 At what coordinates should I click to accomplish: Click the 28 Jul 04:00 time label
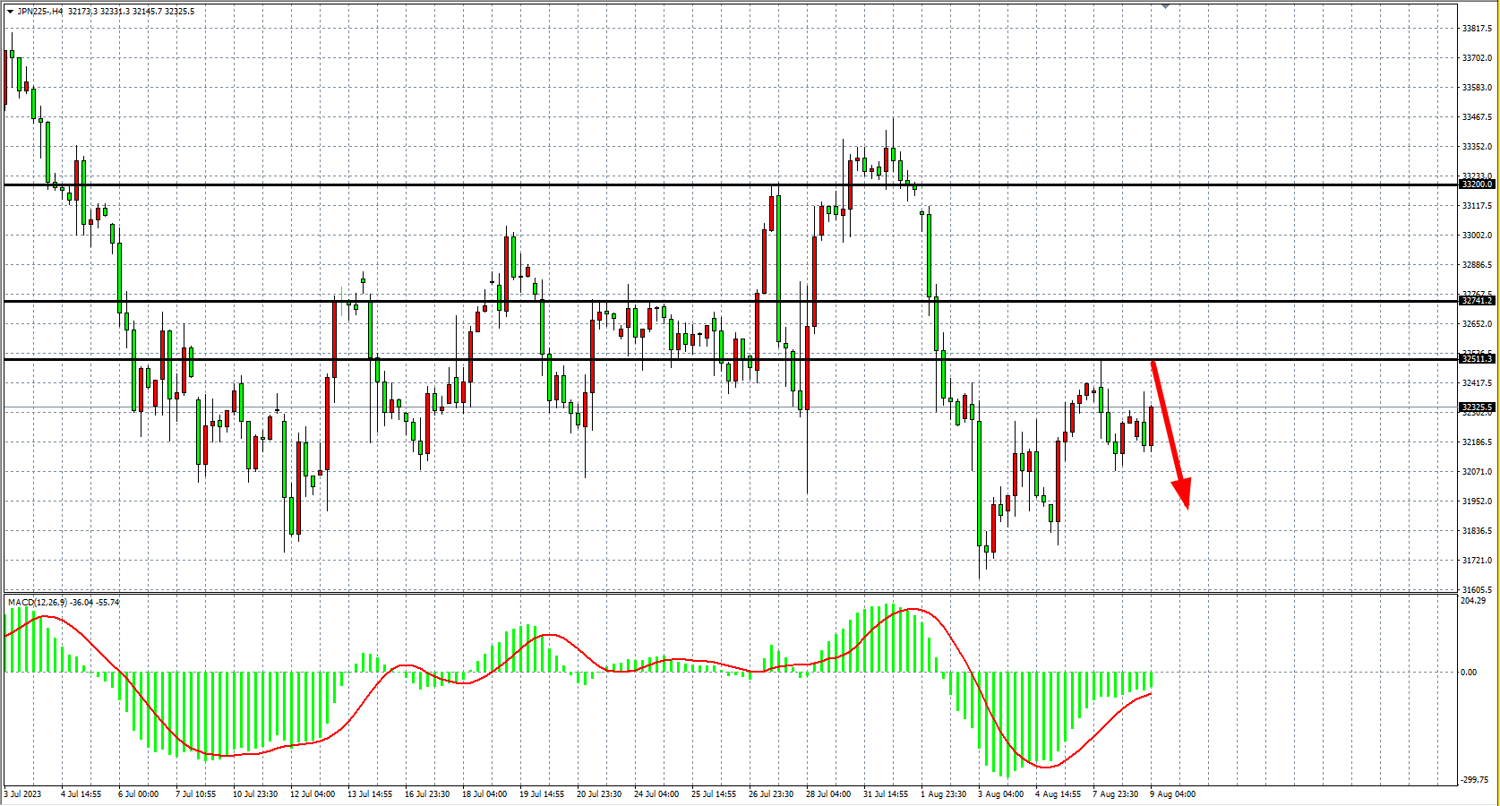828,794
